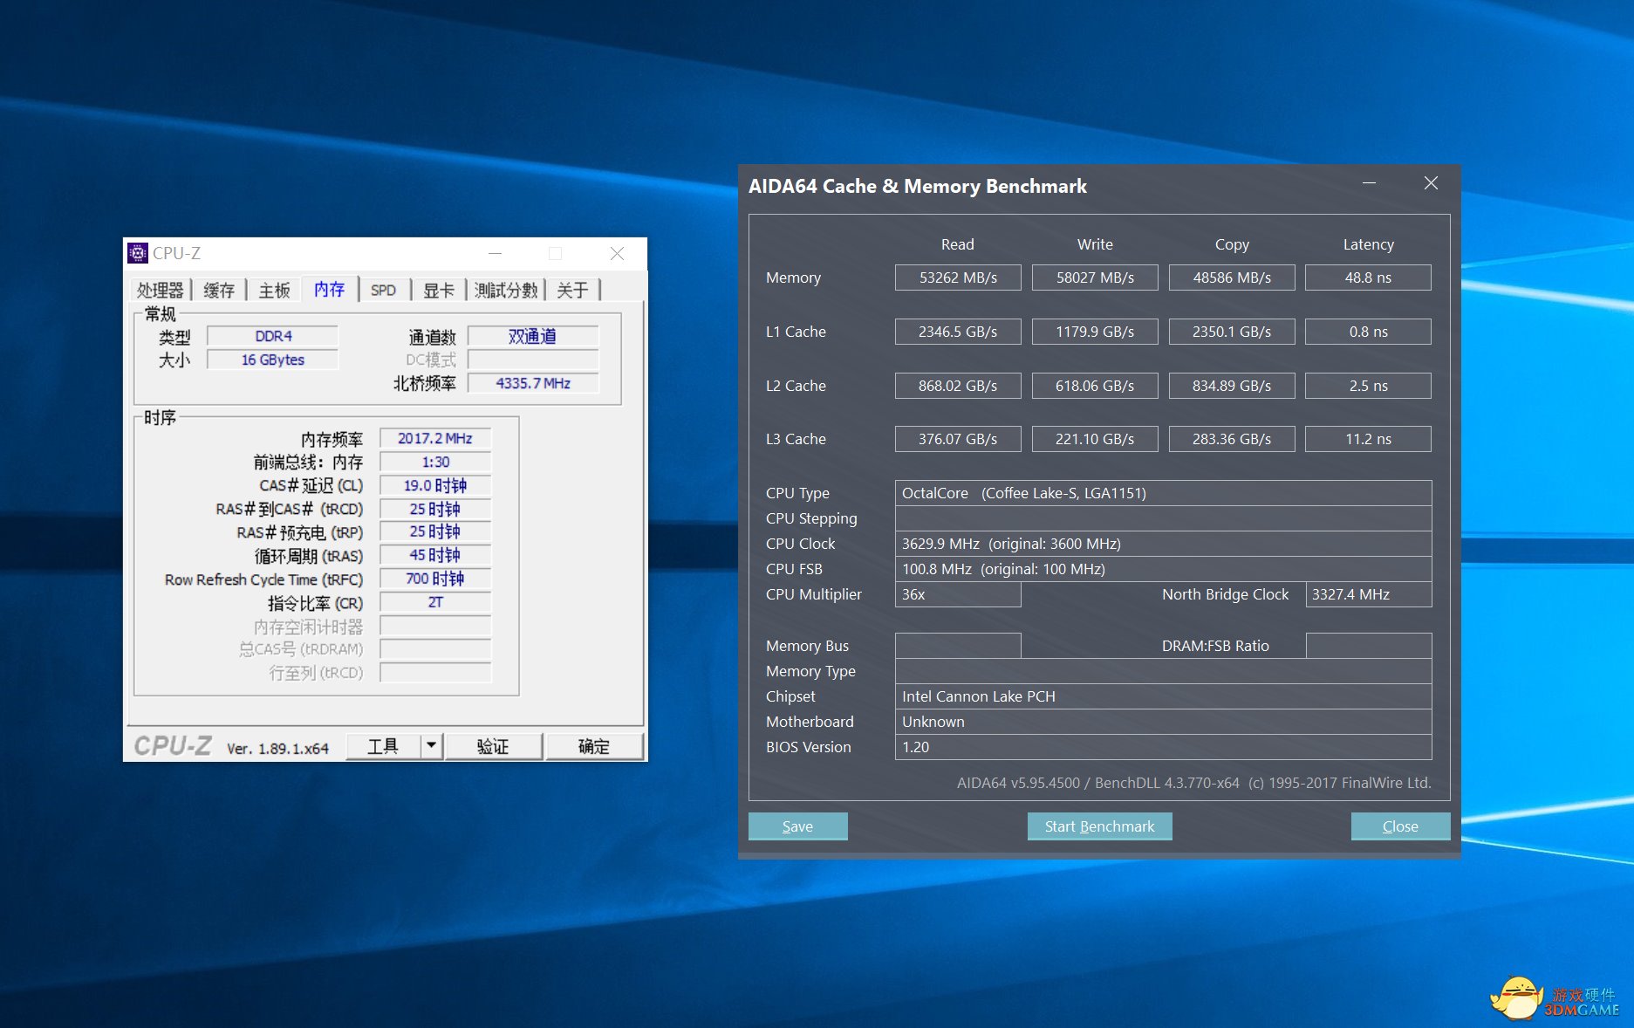Click the L3 Cache Write 221.10 GB/s cell
1634x1028 pixels.
tap(1095, 439)
